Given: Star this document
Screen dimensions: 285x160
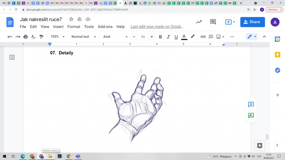Looking at the screenshot, I should [x=71, y=19].
